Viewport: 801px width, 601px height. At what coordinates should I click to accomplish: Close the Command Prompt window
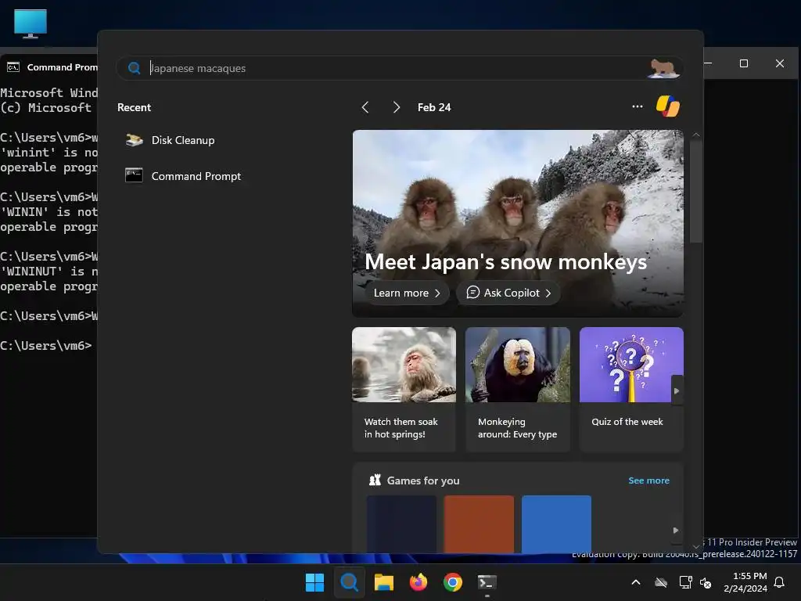point(780,63)
